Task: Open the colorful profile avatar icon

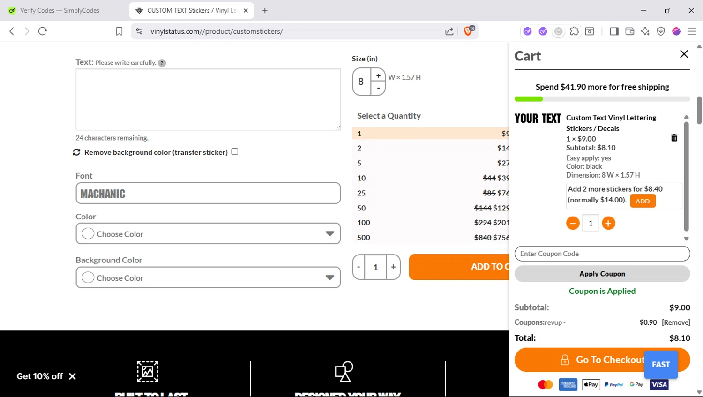Action: (676, 31)
